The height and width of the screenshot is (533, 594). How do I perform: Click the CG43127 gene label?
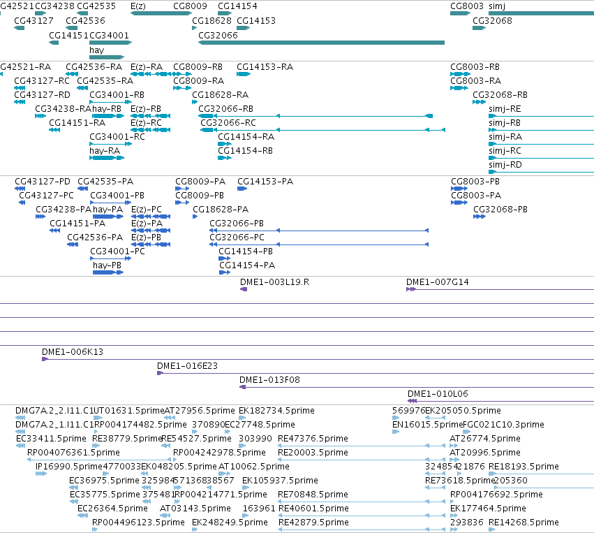click(34, 20)
